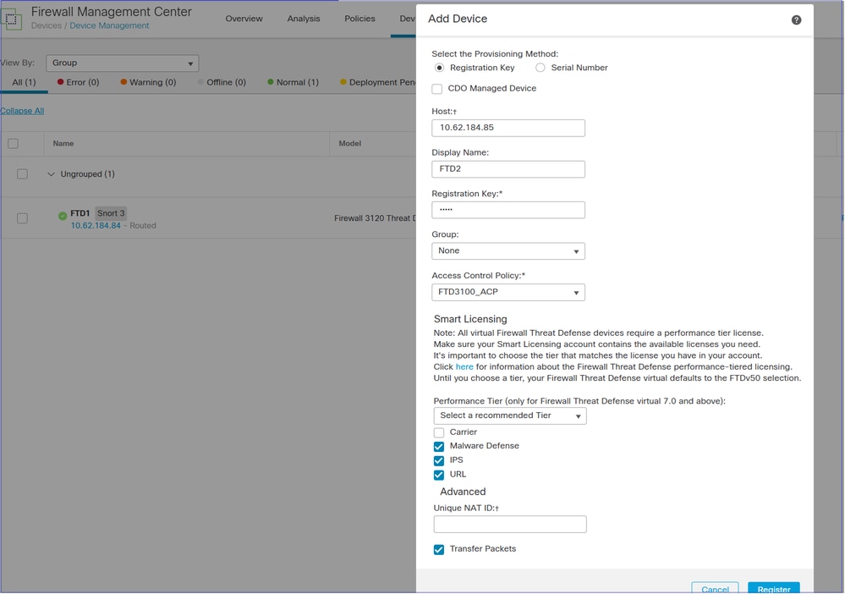845x594 pixels.
Task: Click the Smart Licensing section heading
Action: (x=470, y=319)
